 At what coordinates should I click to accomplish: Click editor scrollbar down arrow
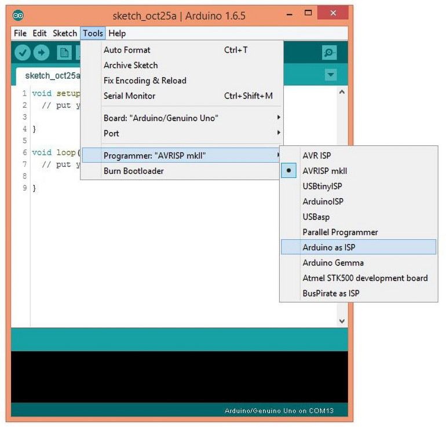coord(342,320)
